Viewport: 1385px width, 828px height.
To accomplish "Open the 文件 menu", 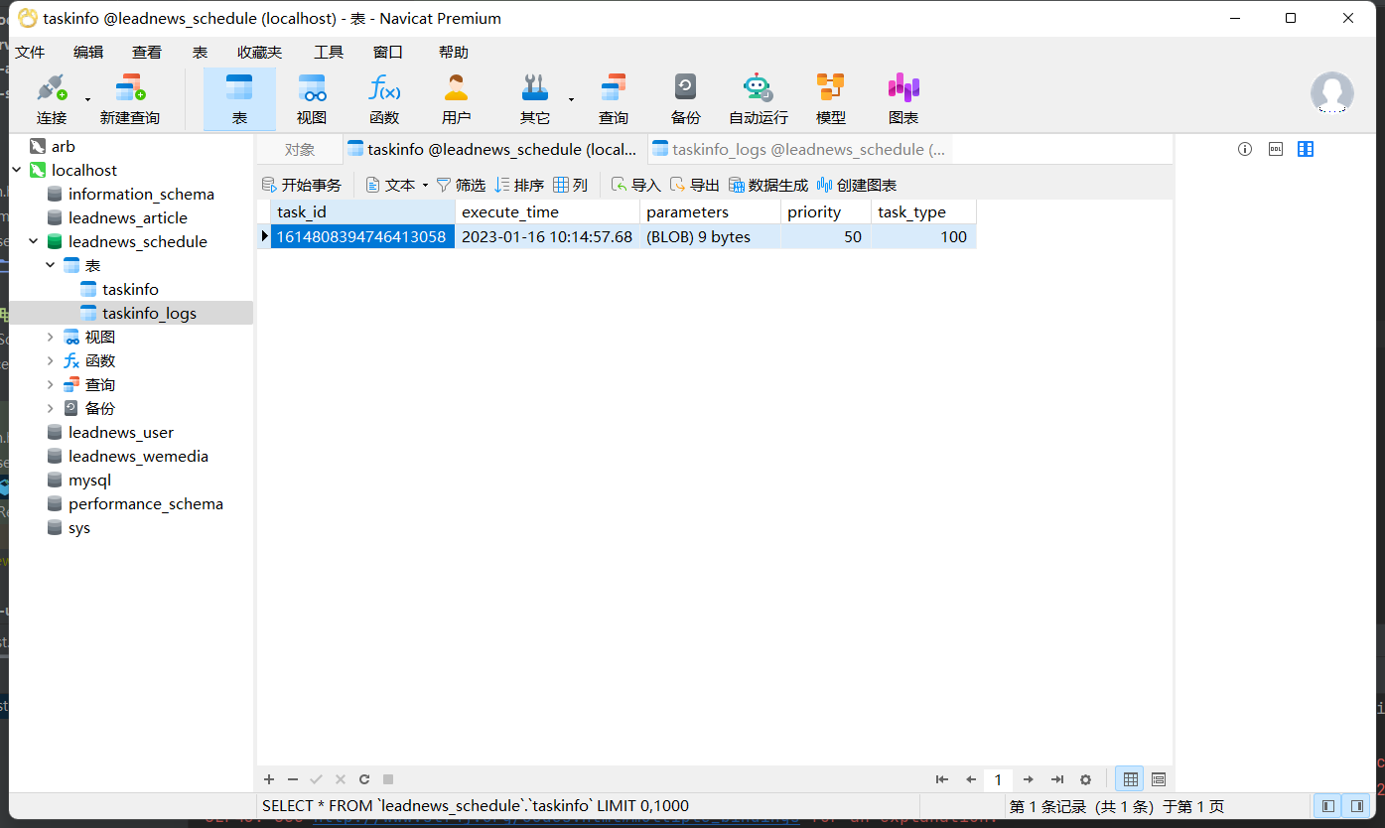I will coord(30,52).
